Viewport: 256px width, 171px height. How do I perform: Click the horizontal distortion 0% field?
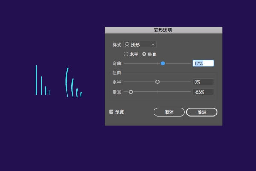click(203, 82)
